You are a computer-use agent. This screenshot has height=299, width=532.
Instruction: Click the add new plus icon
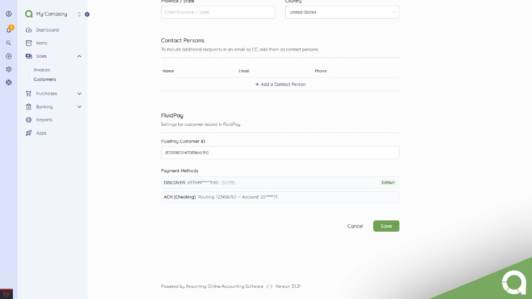[x=9, y=56]
